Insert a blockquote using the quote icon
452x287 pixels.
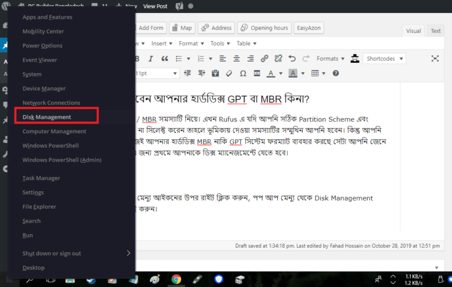(x=165, y=59)
